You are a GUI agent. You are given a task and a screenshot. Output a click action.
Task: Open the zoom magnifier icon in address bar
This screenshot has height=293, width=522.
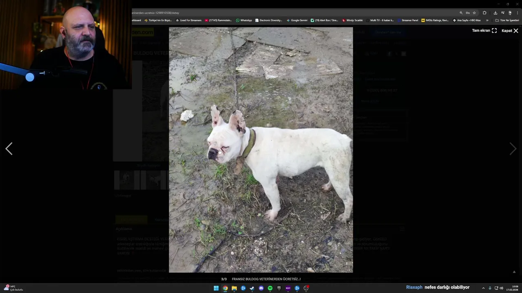tap(461, 13)
